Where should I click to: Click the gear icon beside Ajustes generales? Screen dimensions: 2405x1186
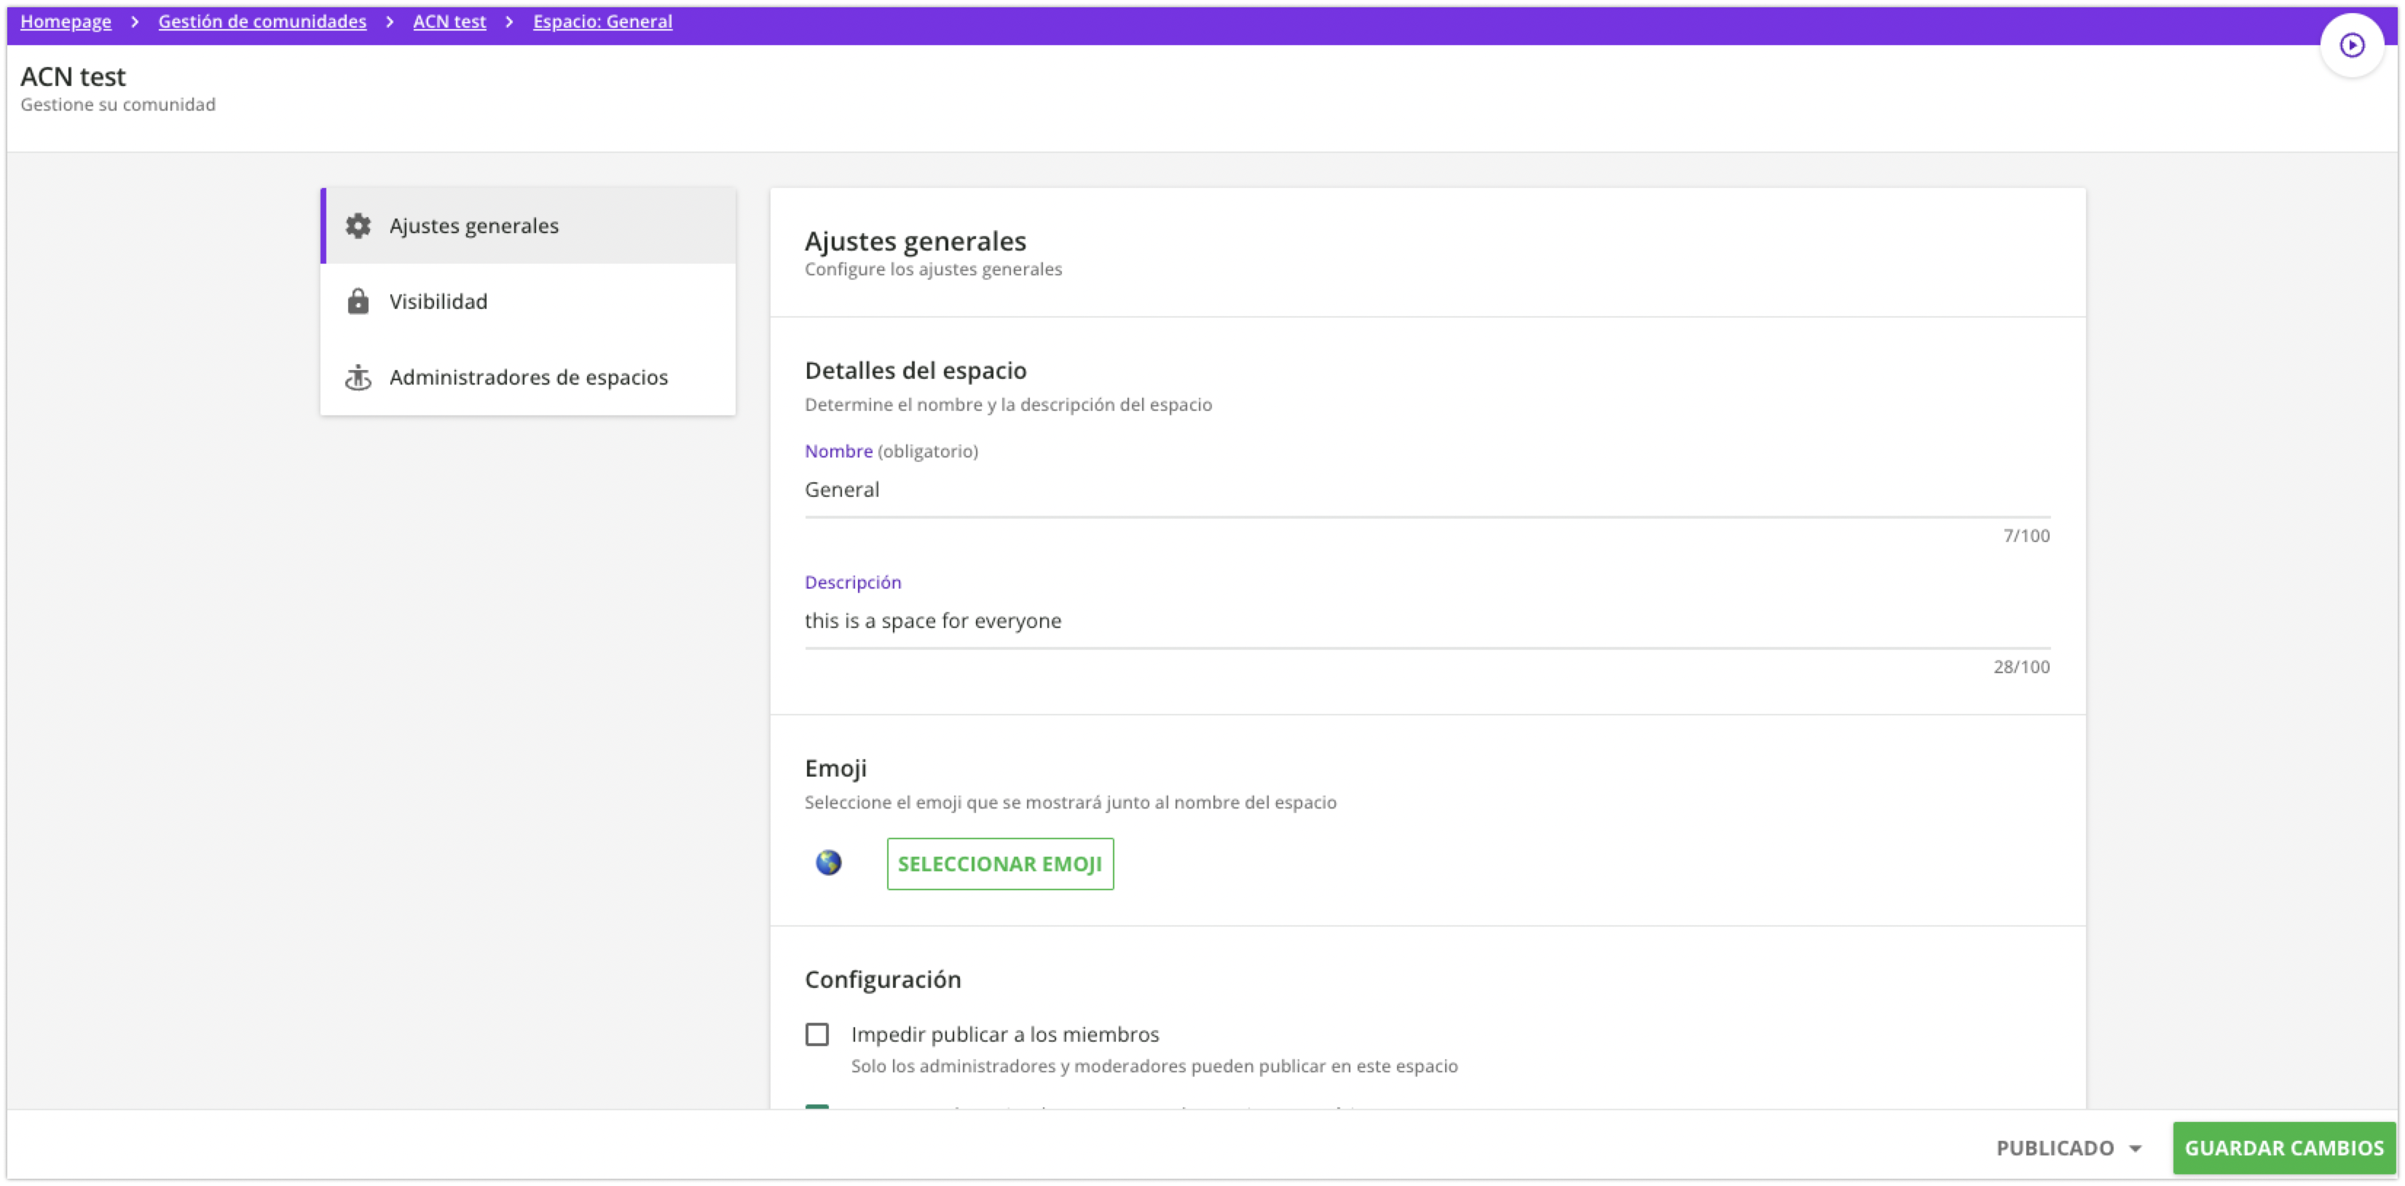click(x=358, y=226)
